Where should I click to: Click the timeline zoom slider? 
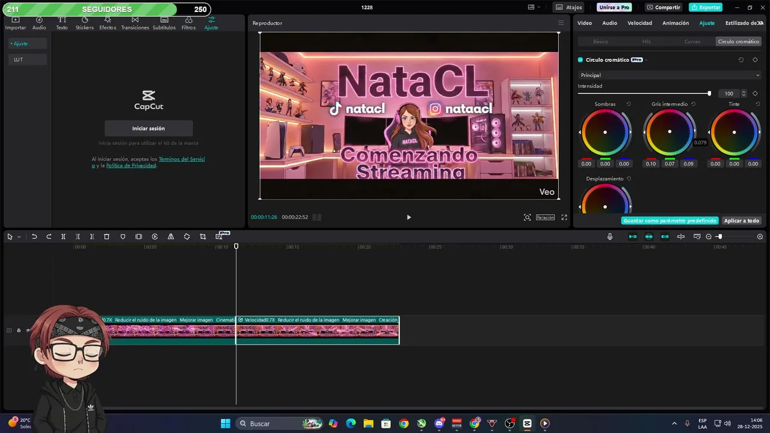735,237
